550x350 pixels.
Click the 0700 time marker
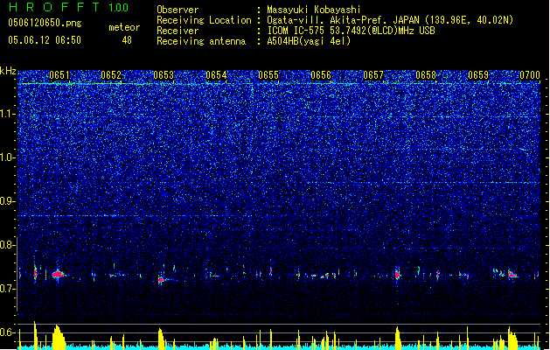(x=530, y=75)
